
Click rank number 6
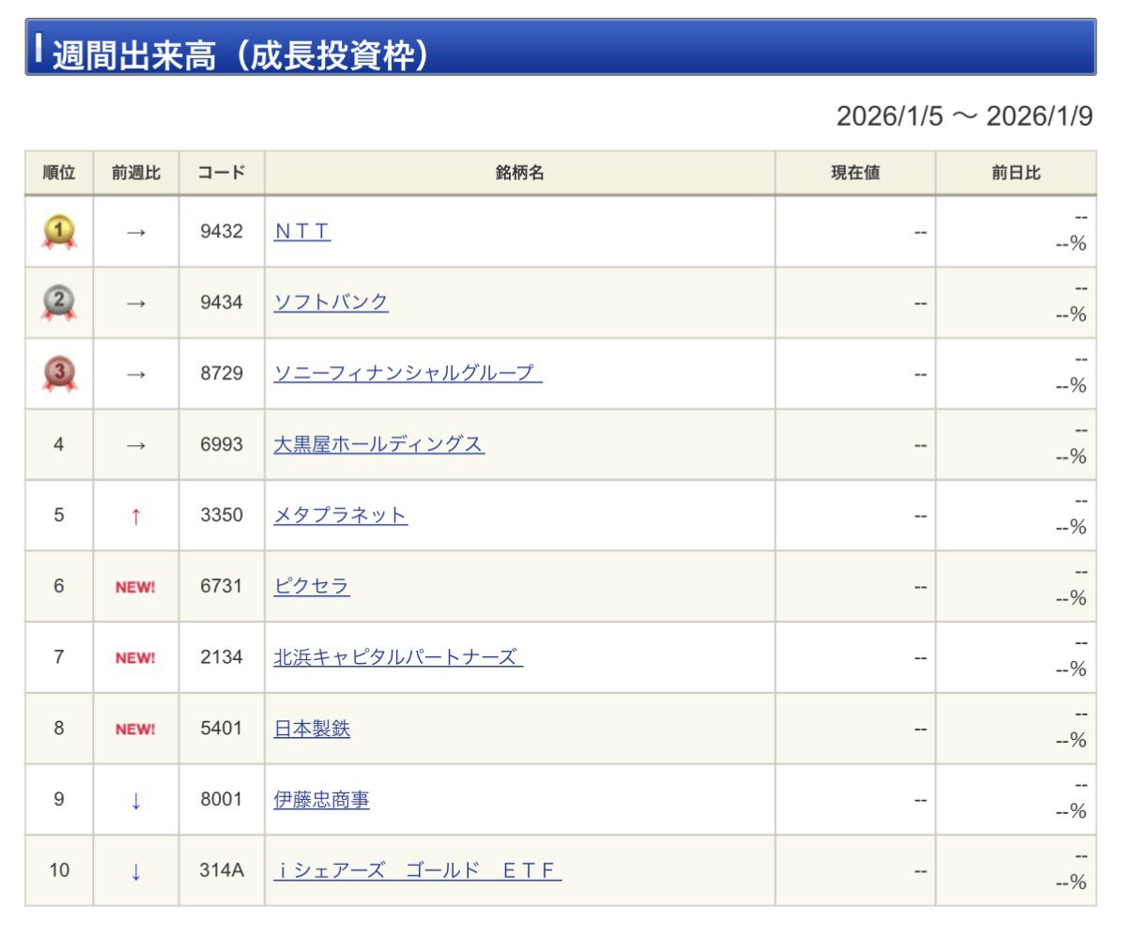(x=59, y=586)
